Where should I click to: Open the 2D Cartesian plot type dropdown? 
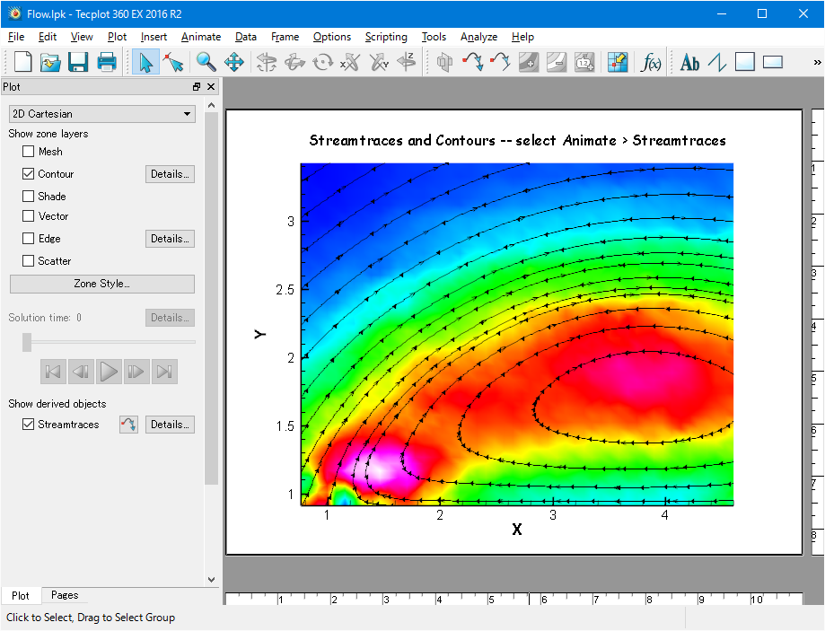[102, 114]
